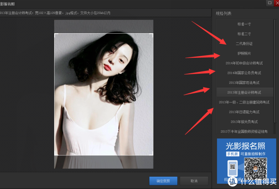279x189 pixels.
Task: Click the 取消 cancel button
Action: click(194, 181)
